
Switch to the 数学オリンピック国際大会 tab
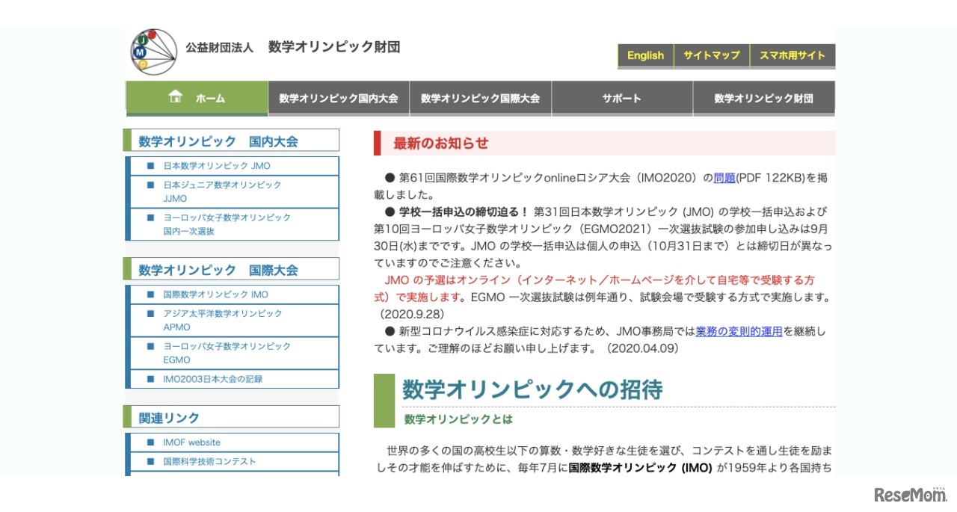[479, 98]
